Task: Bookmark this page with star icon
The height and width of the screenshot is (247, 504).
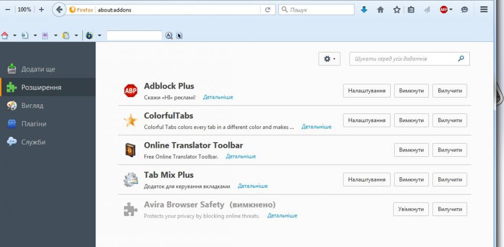Action: (x=397, y=9)
